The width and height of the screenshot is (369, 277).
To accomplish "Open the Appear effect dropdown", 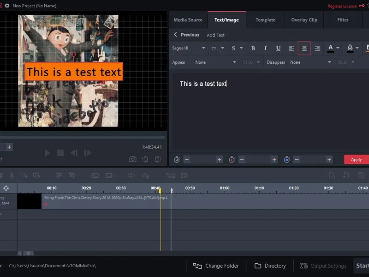I will pyautogui.click(x=215, y=62).
